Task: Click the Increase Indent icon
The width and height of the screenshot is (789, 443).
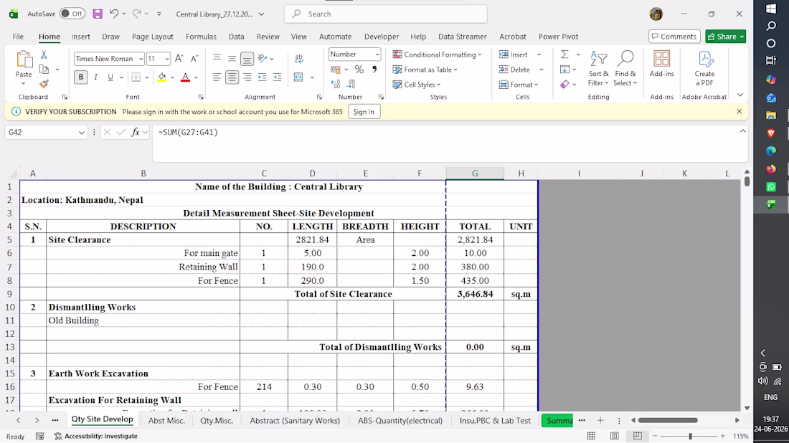Action: tap(278, 77)
